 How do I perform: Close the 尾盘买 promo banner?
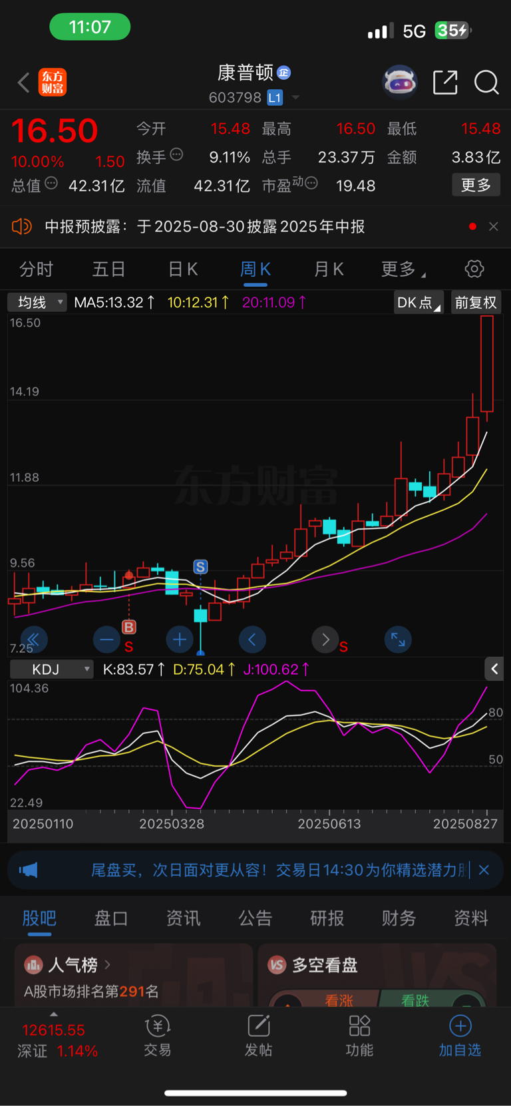click(484, 870)
